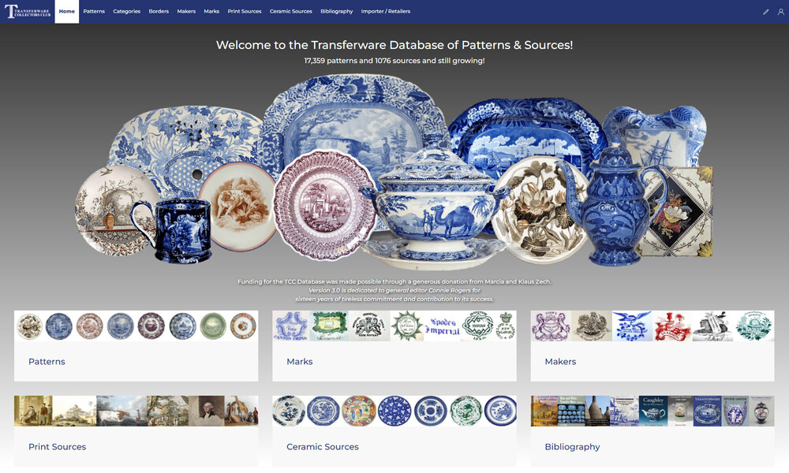Screen dimensions: 789x473
Task: Open the Importer / Retailers menu item
Action: (386, 12)
